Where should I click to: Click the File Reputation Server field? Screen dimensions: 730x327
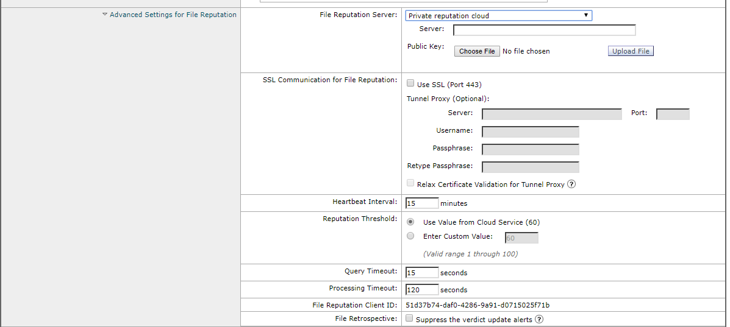pos(544,30)
